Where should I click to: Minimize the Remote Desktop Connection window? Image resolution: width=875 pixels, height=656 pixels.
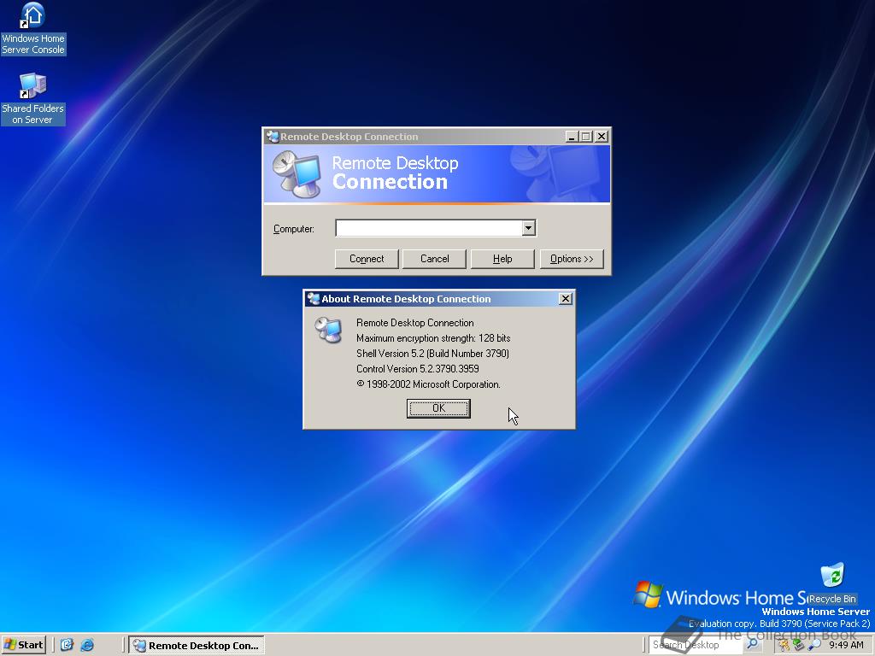(x=572, y=137)
